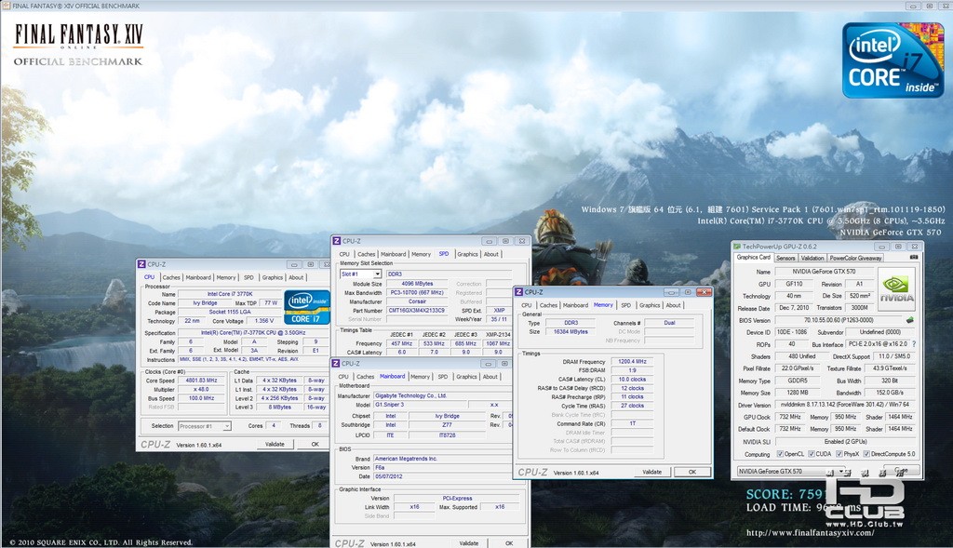
Task: Click the BIOS Date 05/07/2012
Action: tap(443, 476)
